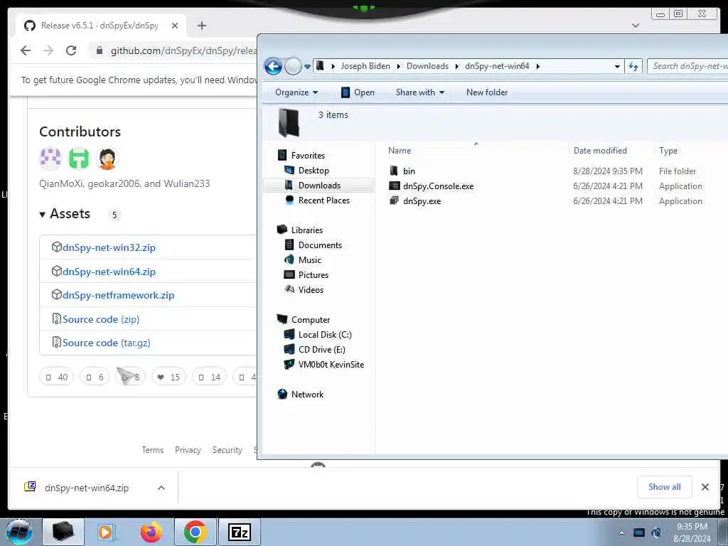This screenshot has height=546, width=728.
Task: Select Downloads in the navigation pane
Action: 319,186
